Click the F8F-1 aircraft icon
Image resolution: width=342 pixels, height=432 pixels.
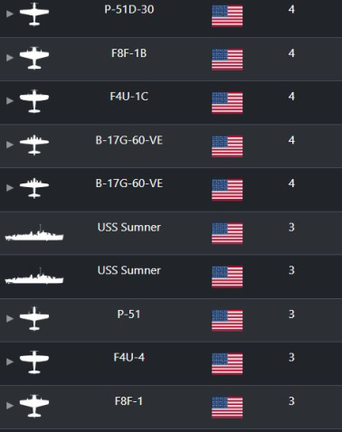click(34, 406)
